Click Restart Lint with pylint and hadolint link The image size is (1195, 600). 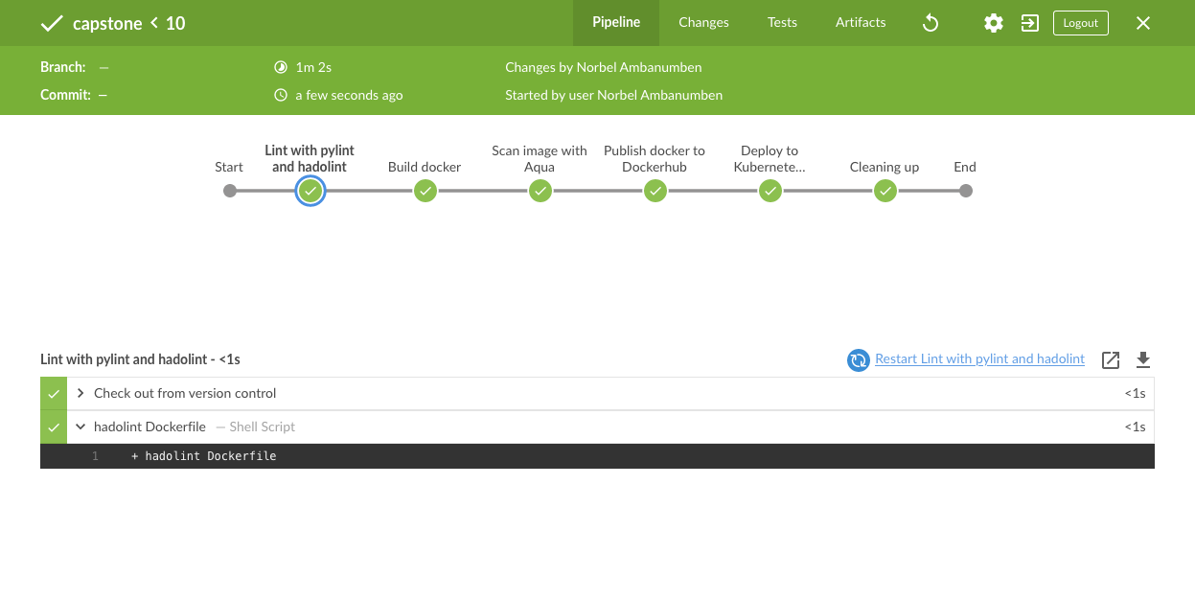tap(979, 359)
